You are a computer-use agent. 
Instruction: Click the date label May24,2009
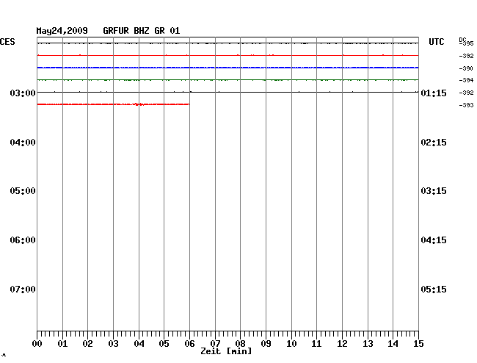pyautogui.click(x=62, y=31)
